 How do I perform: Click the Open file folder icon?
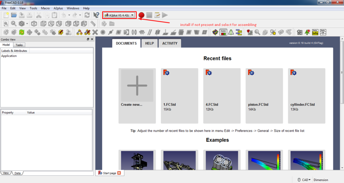point(14,15)
